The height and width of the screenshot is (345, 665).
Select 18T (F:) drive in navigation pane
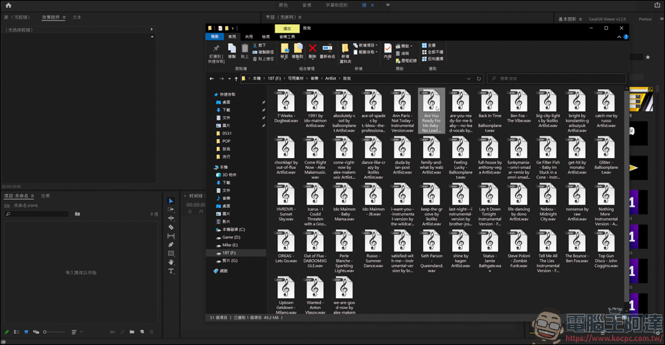tap(236, 253)
